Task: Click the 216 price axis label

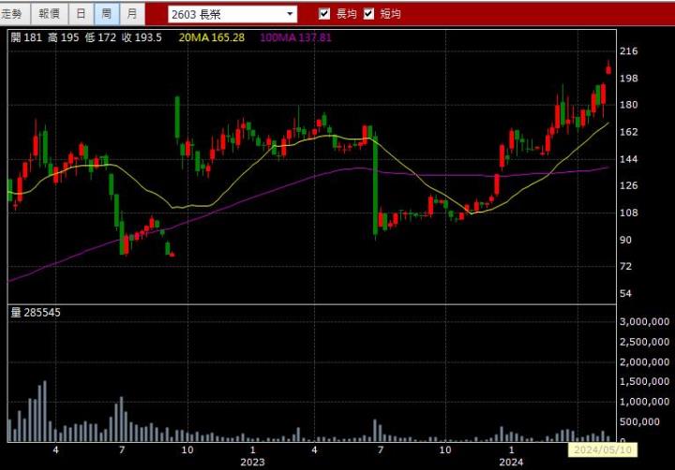Action: (629, 51)
